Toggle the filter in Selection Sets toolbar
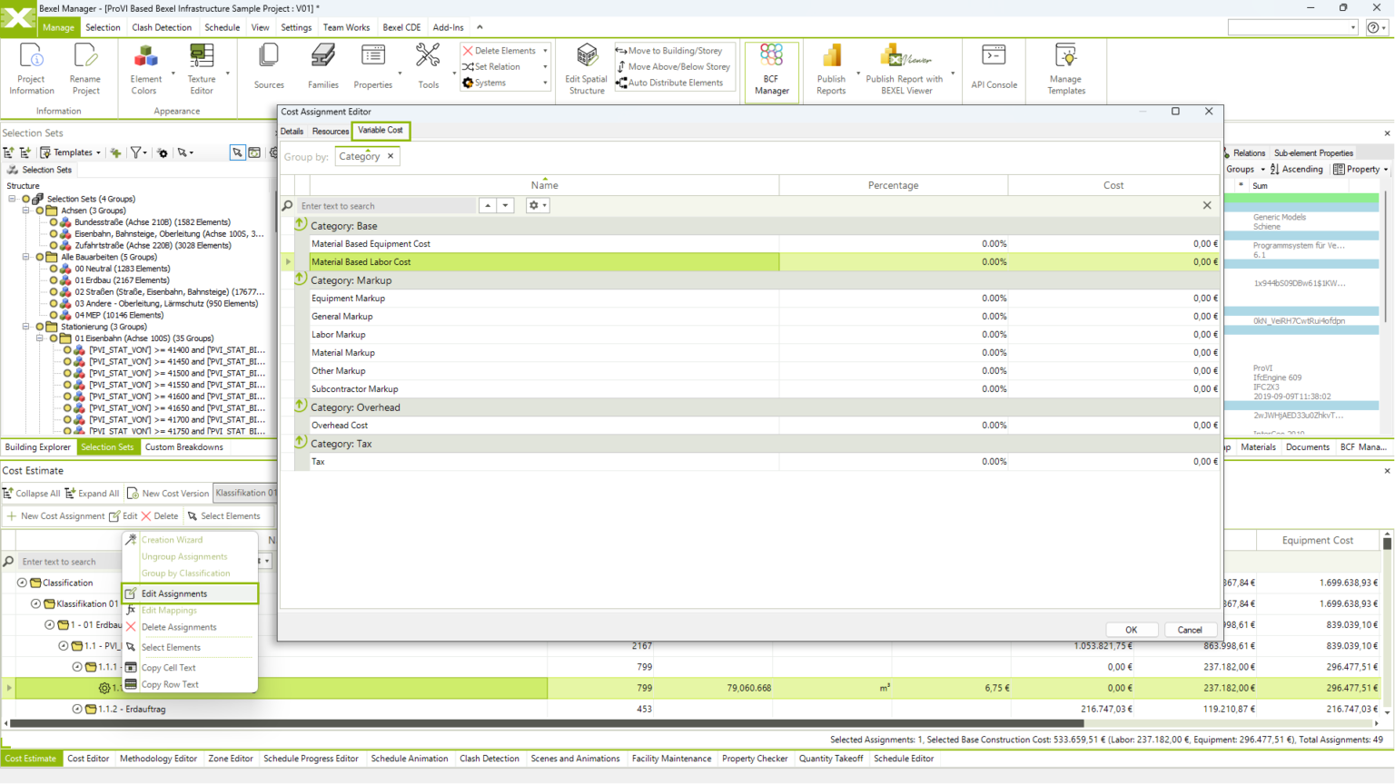Screen dimensions: 1395x784 click(x=134, y=152)
